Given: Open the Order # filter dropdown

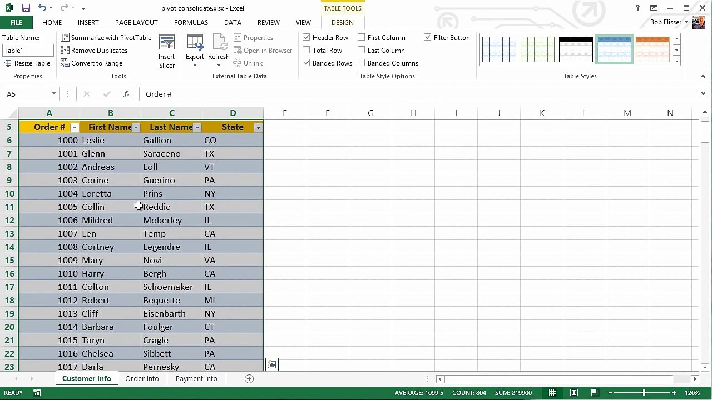Looking at the screenshot, I should 75,127.
